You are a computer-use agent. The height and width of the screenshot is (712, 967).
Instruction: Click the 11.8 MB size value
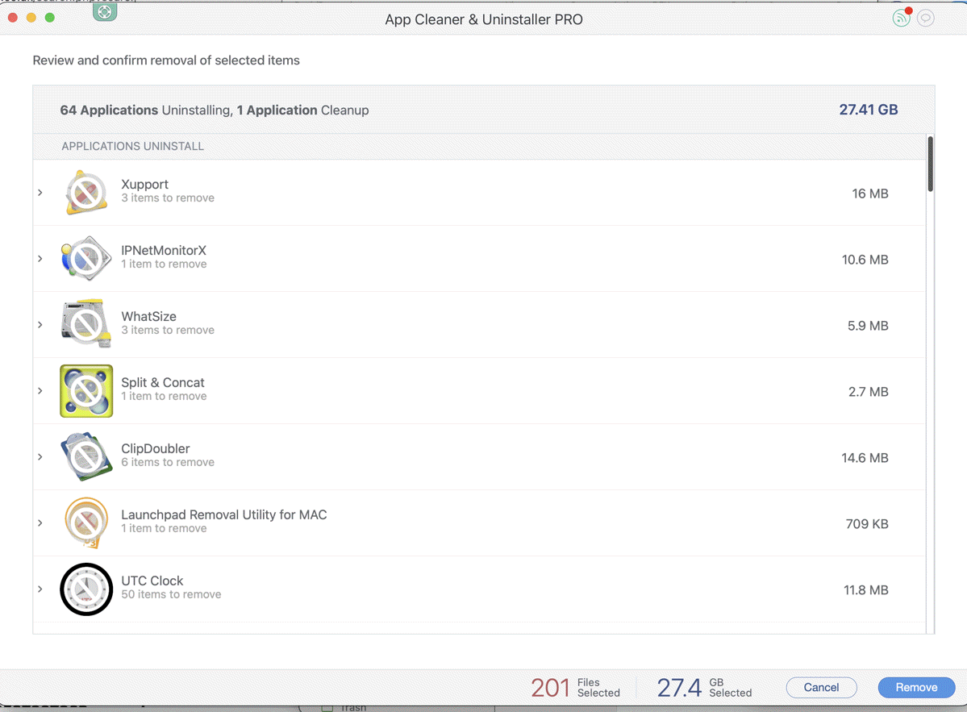coord(866,590)
